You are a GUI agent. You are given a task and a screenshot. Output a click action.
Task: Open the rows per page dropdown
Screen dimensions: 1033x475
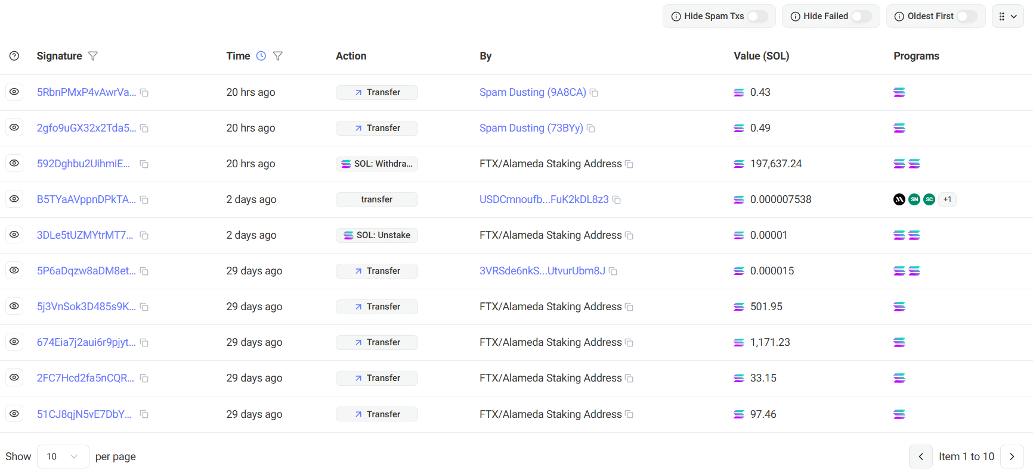(63, 457)
